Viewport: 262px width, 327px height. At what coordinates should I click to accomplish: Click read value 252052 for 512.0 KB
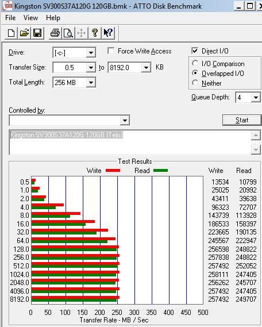pos(246,266)
